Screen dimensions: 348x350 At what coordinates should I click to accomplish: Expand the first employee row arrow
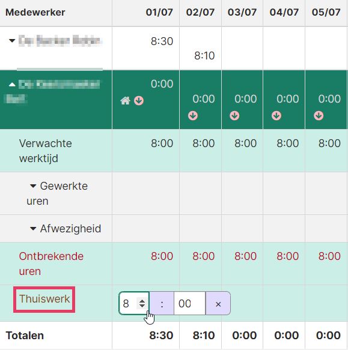pyautogui.click(x=12, y=41)
